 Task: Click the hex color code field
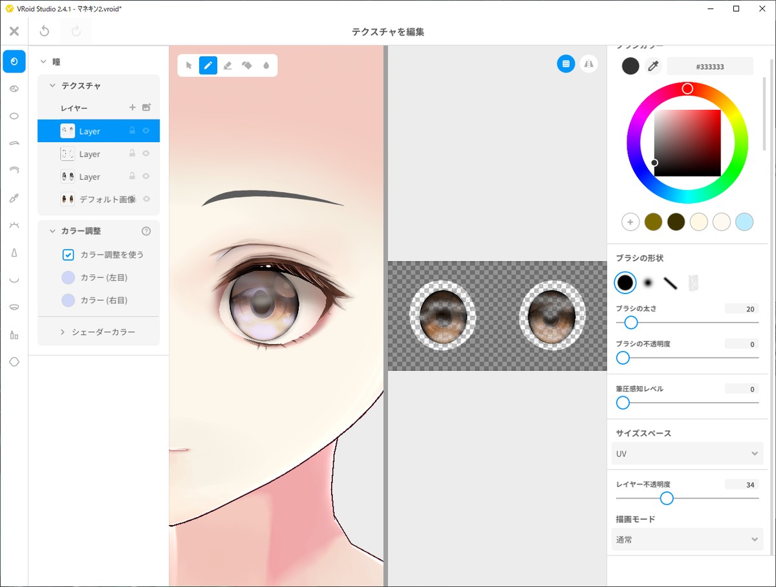[709, 66]
